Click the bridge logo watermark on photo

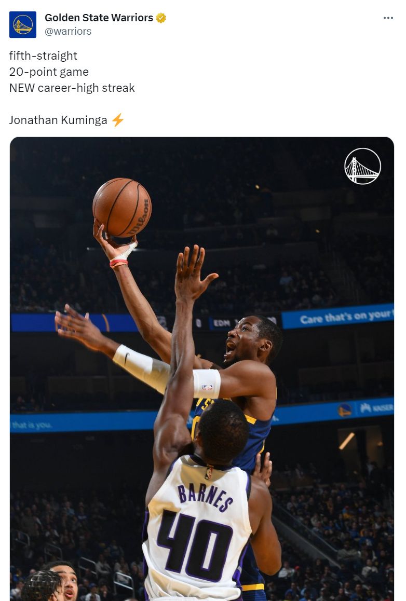point(362,166)
